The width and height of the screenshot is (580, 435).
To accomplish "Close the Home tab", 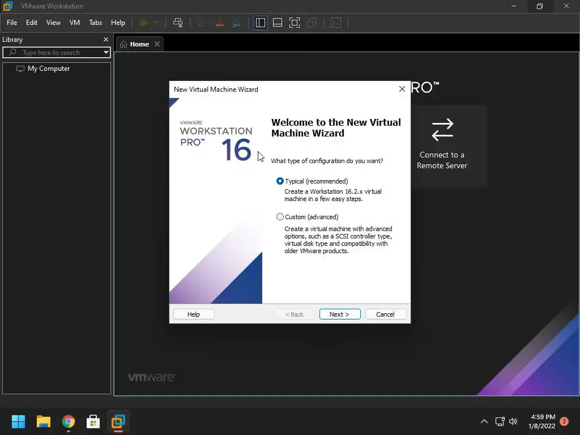I will [157, 44].
